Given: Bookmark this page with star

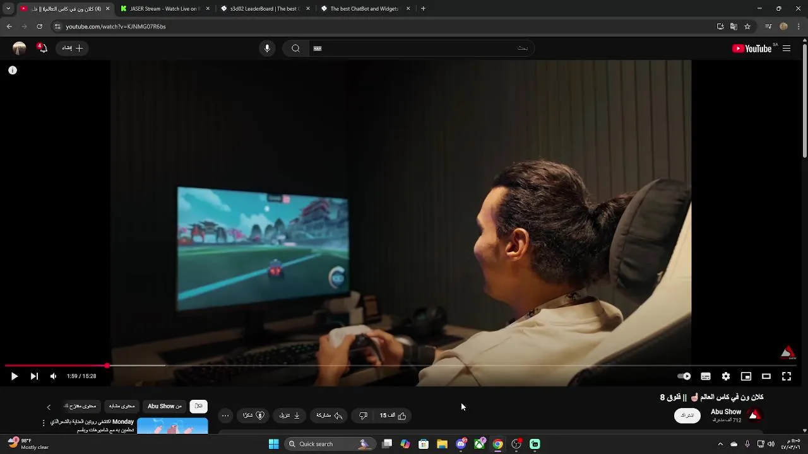Looking at the screenshot, I should tap(747, 26).
